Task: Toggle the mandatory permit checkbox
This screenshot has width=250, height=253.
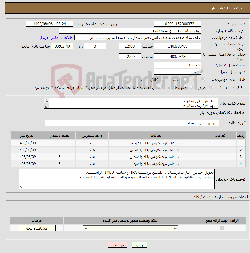Action: pos(222,228)
